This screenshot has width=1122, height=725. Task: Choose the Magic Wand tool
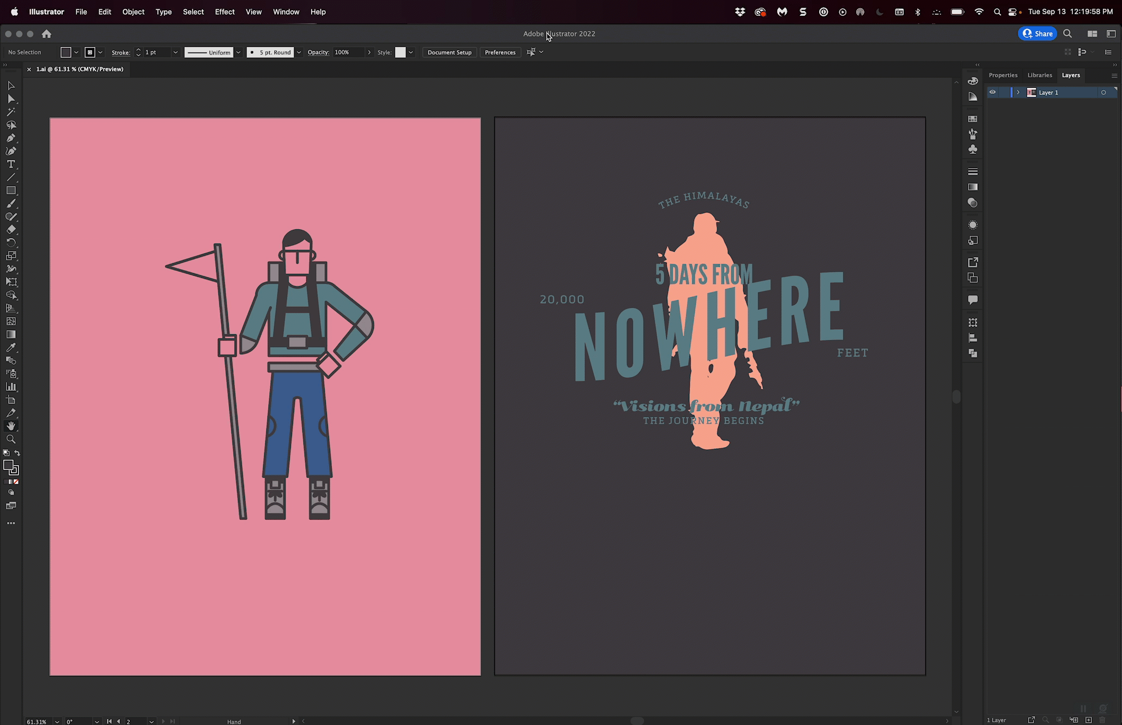(11, 112)
